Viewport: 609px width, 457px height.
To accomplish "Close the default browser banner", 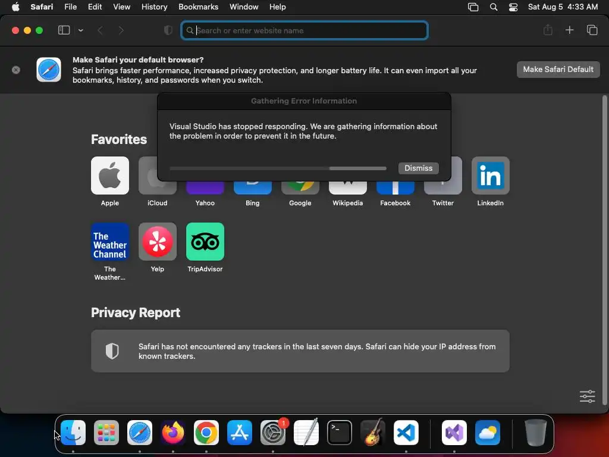I will tap(16, 70).
